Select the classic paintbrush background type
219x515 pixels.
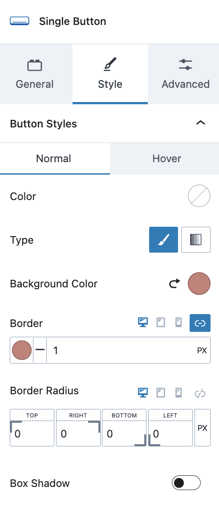[163, 240]
